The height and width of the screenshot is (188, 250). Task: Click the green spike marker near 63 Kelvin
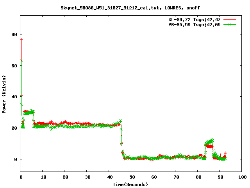coord(22,61)
